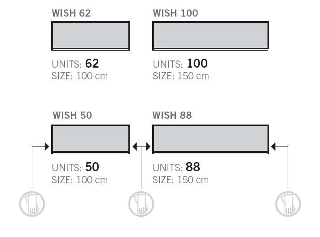Viewport: 320px width, 237px height.
Task: Click the middle glove icon
Action: [x=141, y=204]
